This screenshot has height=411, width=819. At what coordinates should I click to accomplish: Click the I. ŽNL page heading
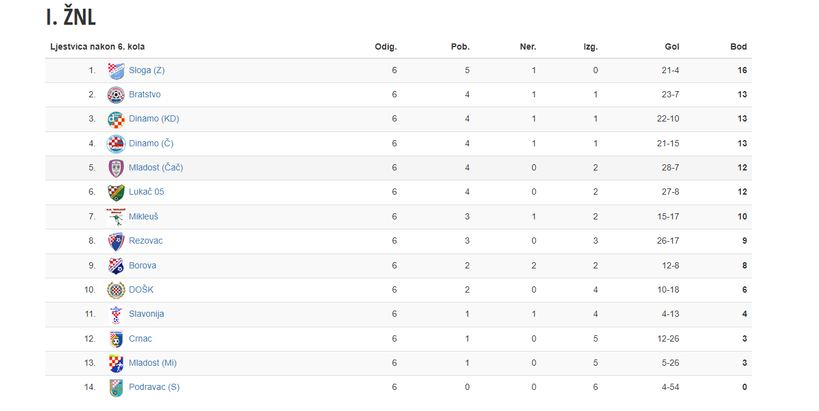(71, 17)
